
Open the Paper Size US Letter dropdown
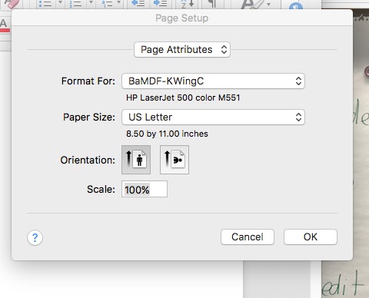click(x=213, y=118)
